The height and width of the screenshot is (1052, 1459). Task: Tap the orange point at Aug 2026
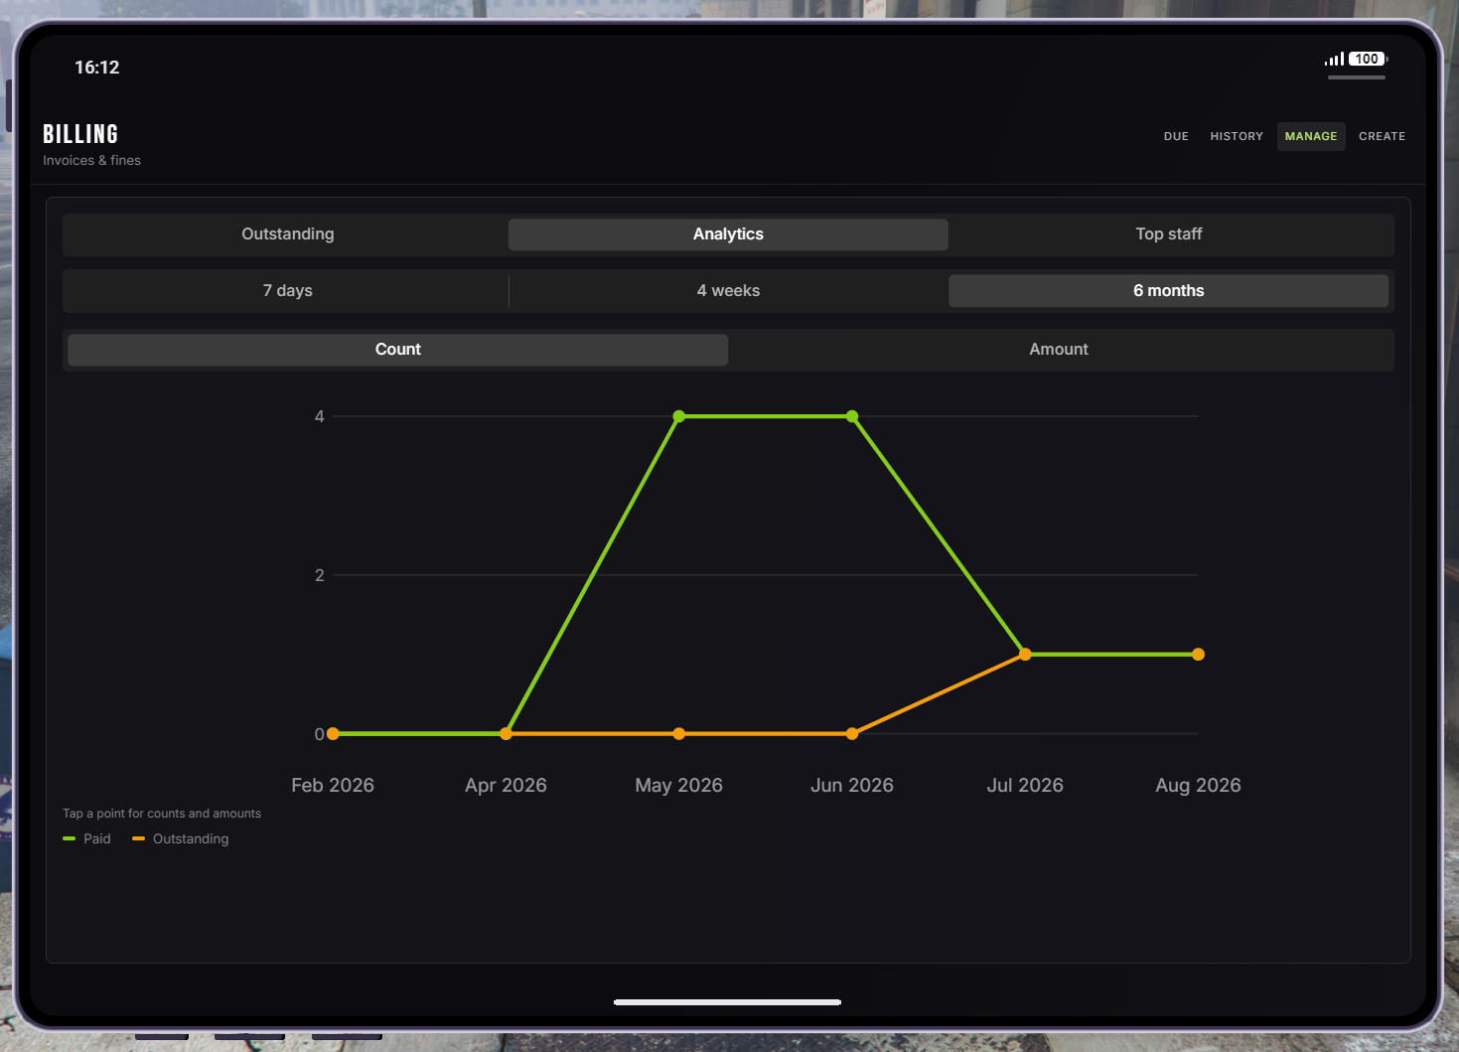(1199, 655)
